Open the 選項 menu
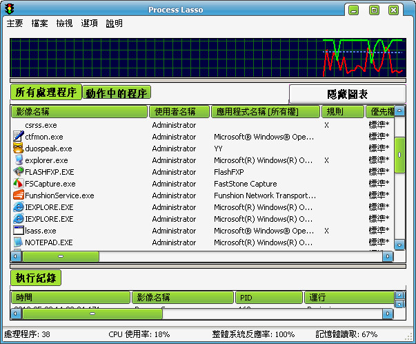Image resolution: width=416 pixels, height=344 pixels. coord(90,23)
